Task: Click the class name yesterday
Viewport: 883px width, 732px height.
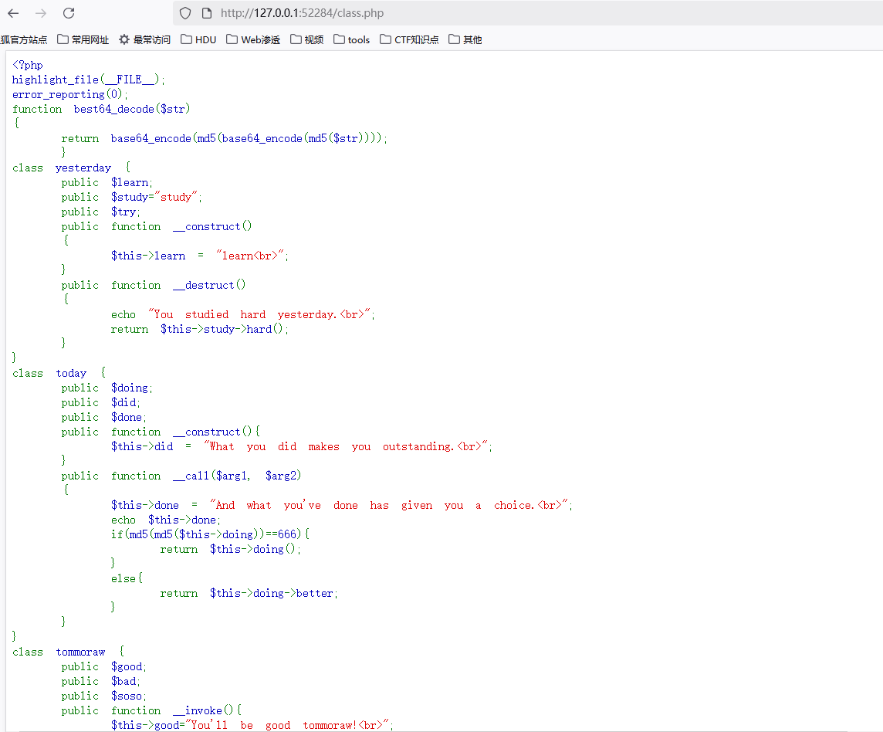Action: coord(83,168)
